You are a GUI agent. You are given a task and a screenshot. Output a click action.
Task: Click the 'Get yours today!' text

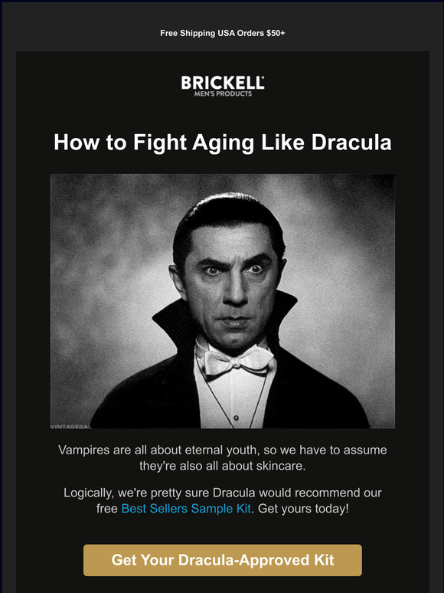(303, 508)
